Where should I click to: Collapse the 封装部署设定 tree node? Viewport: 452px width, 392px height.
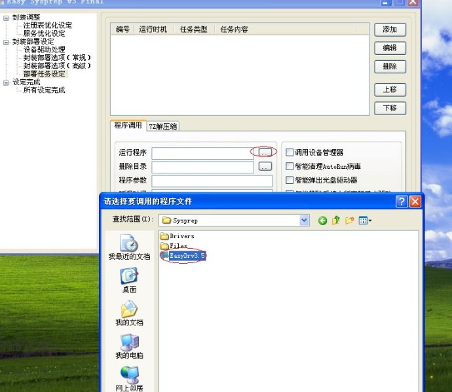coord(6,43)
